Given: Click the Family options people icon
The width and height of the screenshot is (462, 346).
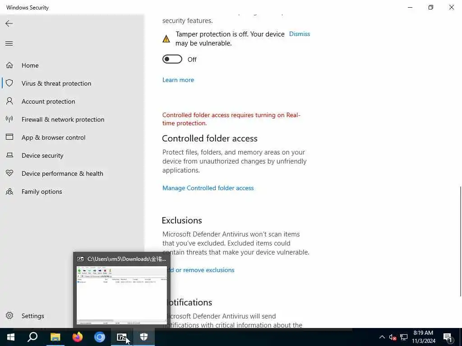Looking at the screenshot, I should click(9, 191).
